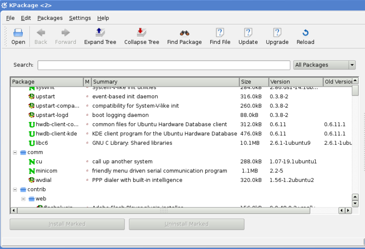Viewport: 365px width, 249px height.
Task: Click the Install Marked button
Action: 67,224
